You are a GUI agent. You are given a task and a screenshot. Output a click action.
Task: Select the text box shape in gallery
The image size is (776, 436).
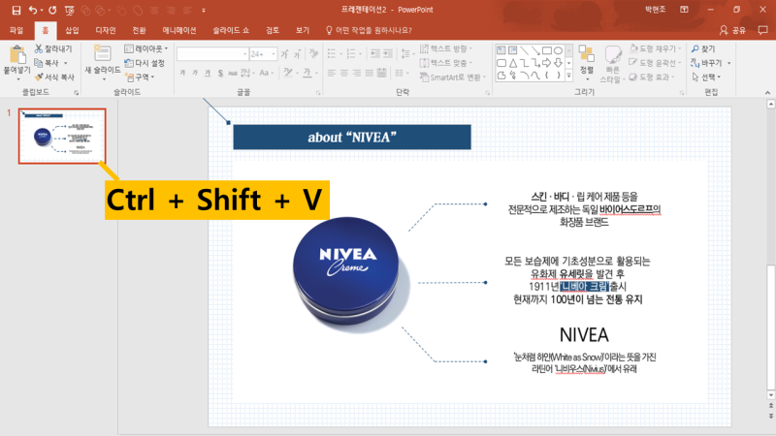(x=501, y=50)
